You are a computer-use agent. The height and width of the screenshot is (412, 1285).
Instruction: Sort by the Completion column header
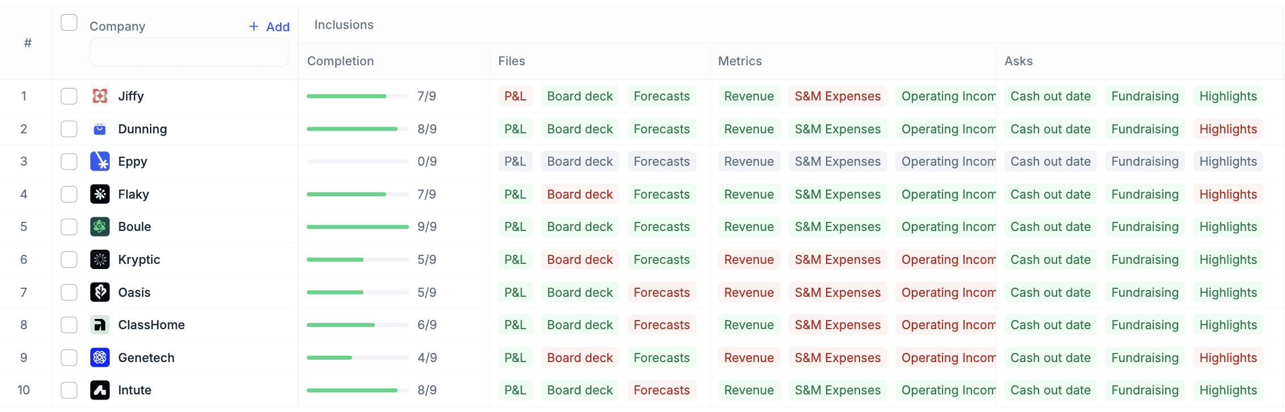340,61
